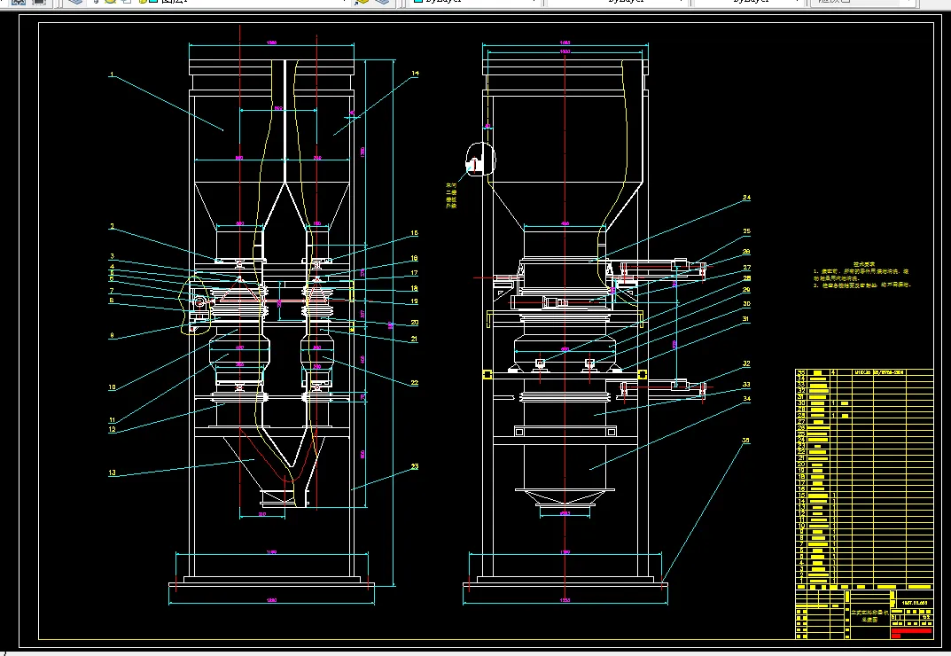Image resolution: width=951 pixels, height=656 pixels.
Task: Select part callout number 17 label
Action: pos(414,273)
